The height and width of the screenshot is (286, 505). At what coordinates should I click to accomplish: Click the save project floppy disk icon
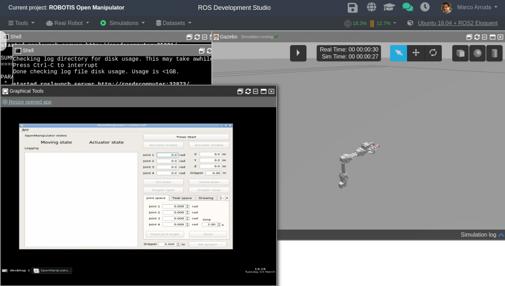point(353,7)
